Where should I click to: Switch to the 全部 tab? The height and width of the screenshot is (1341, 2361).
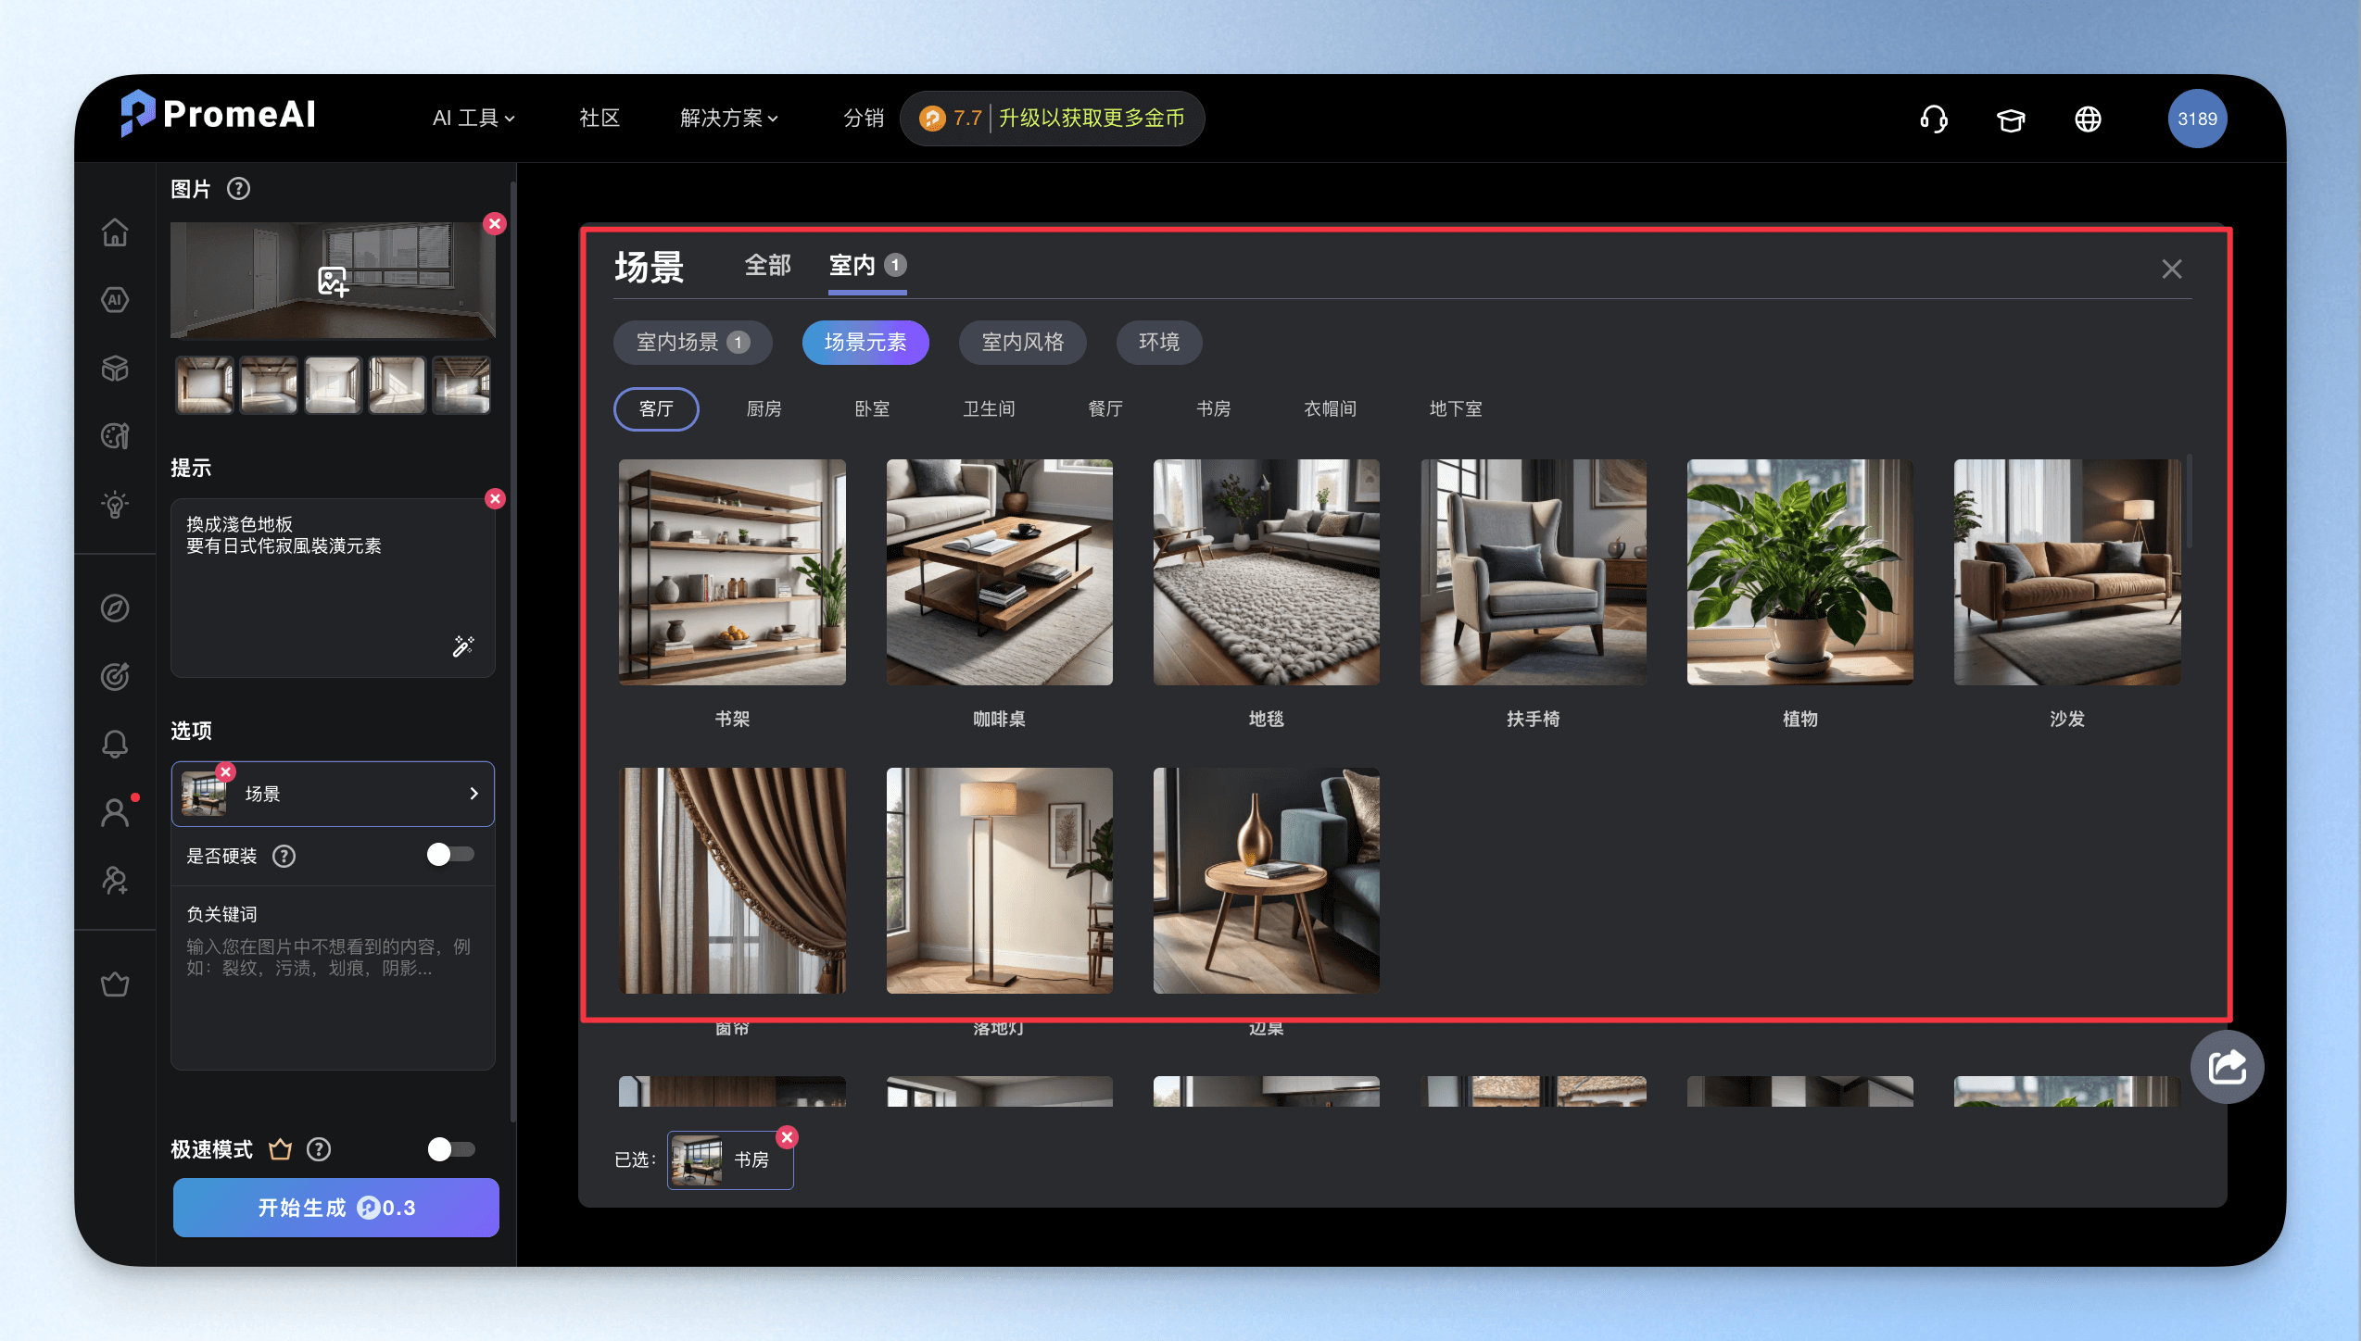coord(767,266)
